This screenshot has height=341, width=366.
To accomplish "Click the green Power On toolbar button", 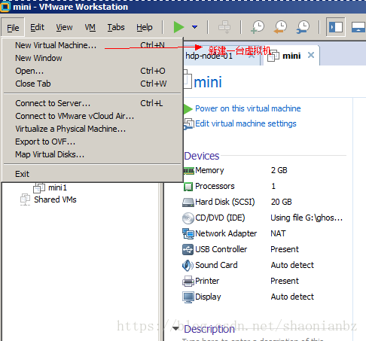I will click(178, 27).
